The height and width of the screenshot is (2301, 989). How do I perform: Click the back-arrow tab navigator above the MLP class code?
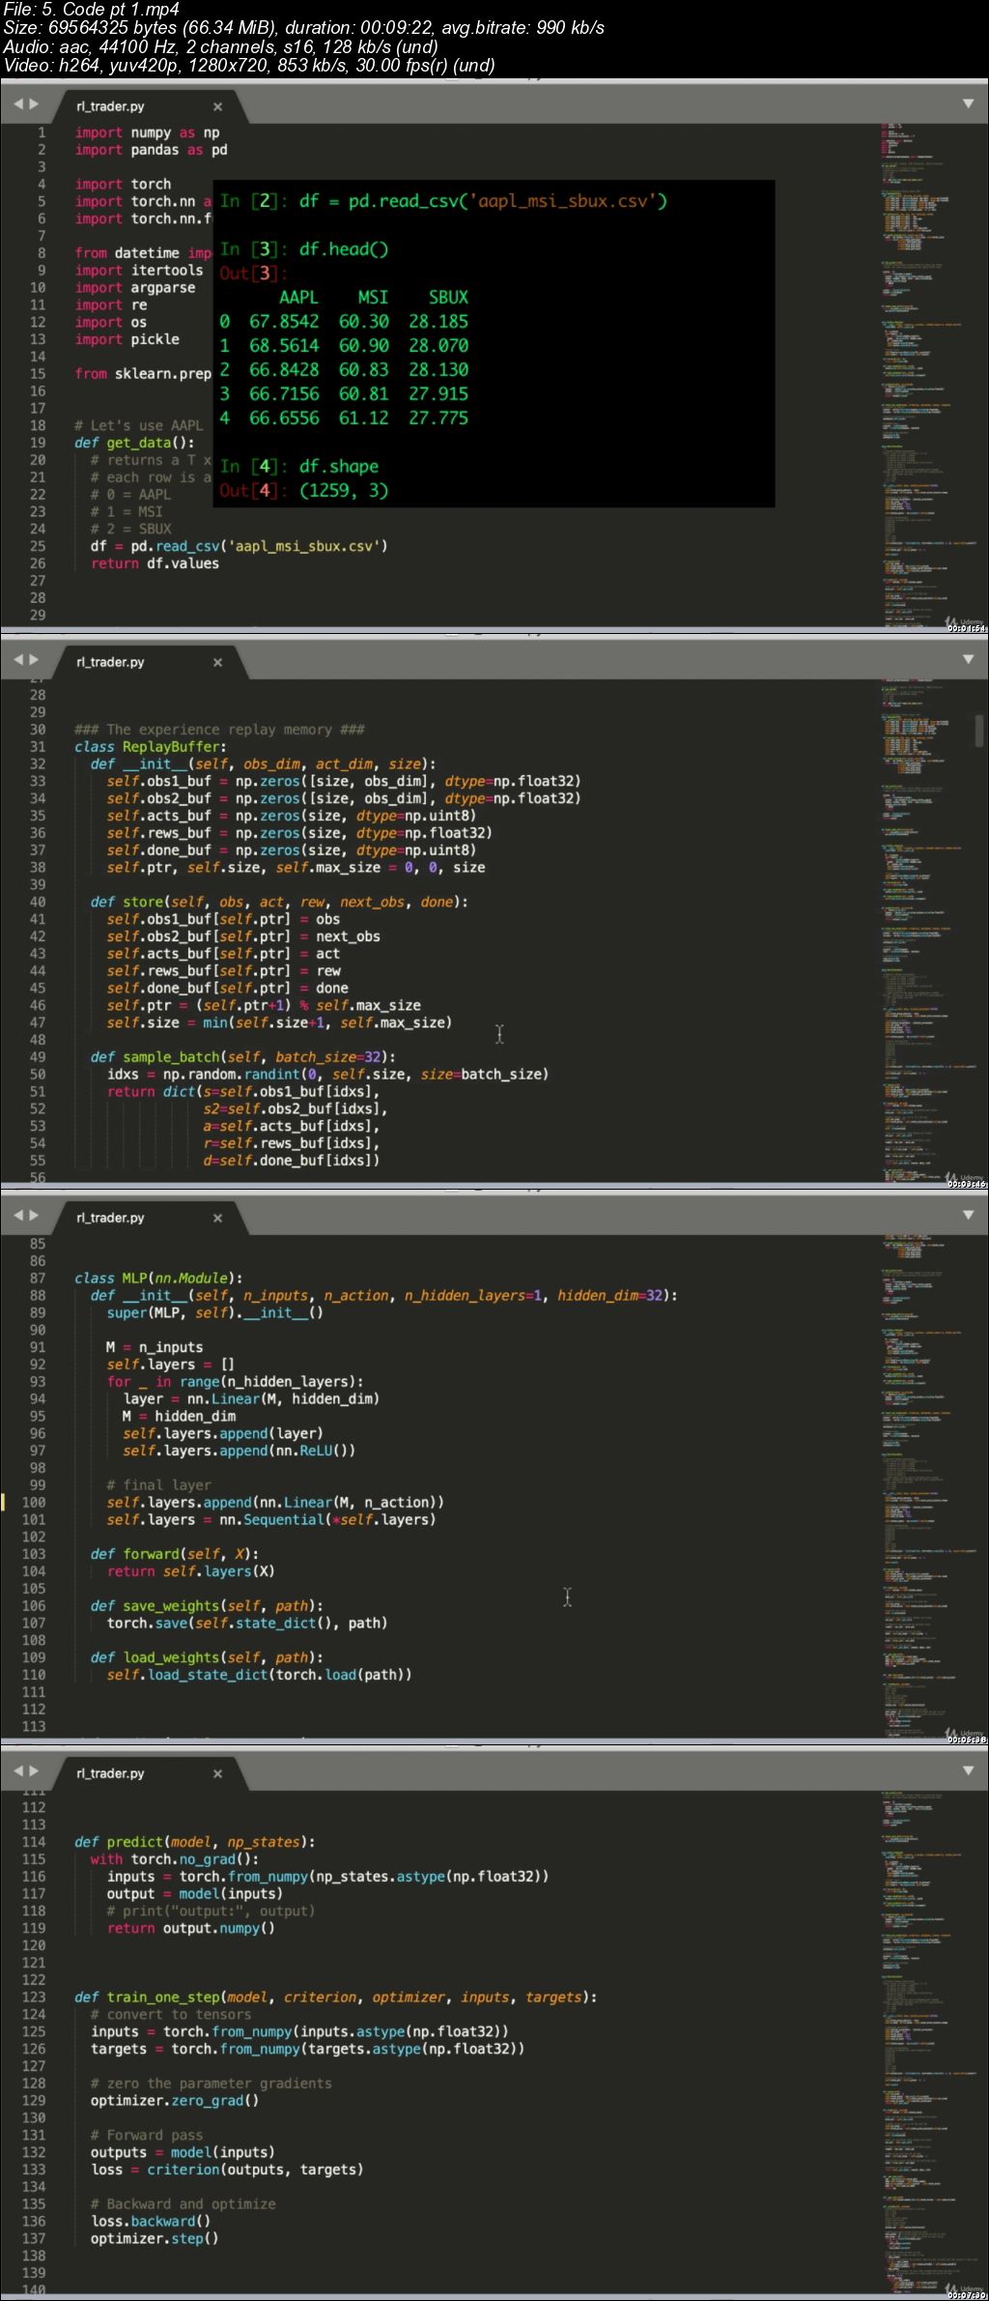[x=18, y=1216]
